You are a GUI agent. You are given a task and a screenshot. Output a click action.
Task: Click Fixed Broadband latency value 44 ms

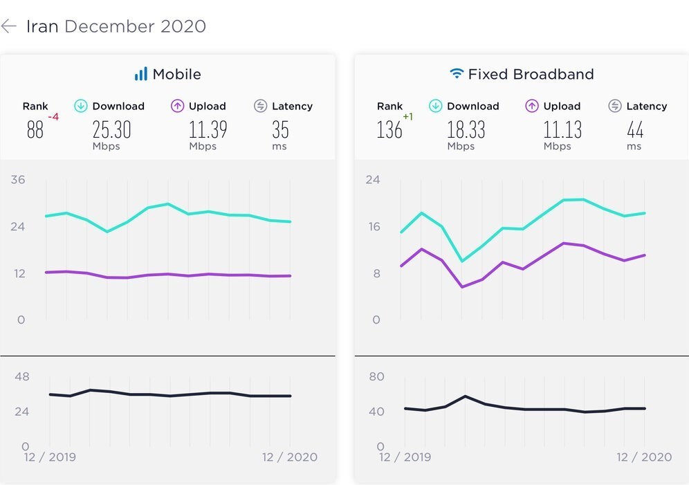[635, 129]
